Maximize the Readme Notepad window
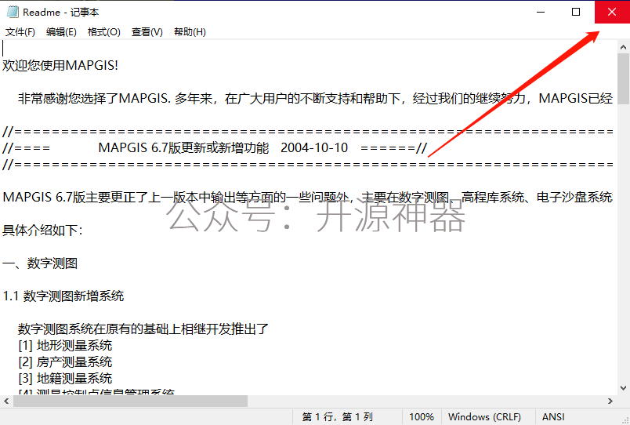630x425 pixels. click(x=576, y=12)
